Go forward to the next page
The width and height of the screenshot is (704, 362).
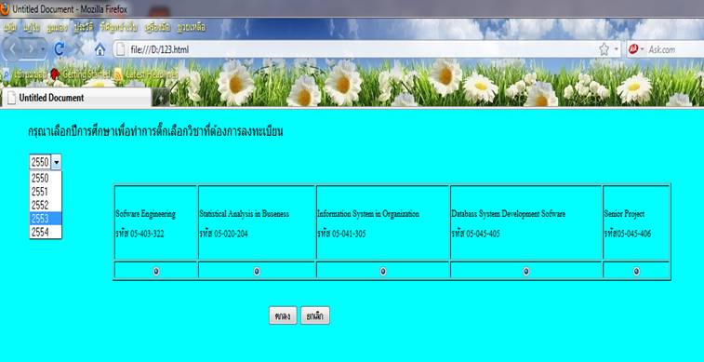[x=31, y=49]
